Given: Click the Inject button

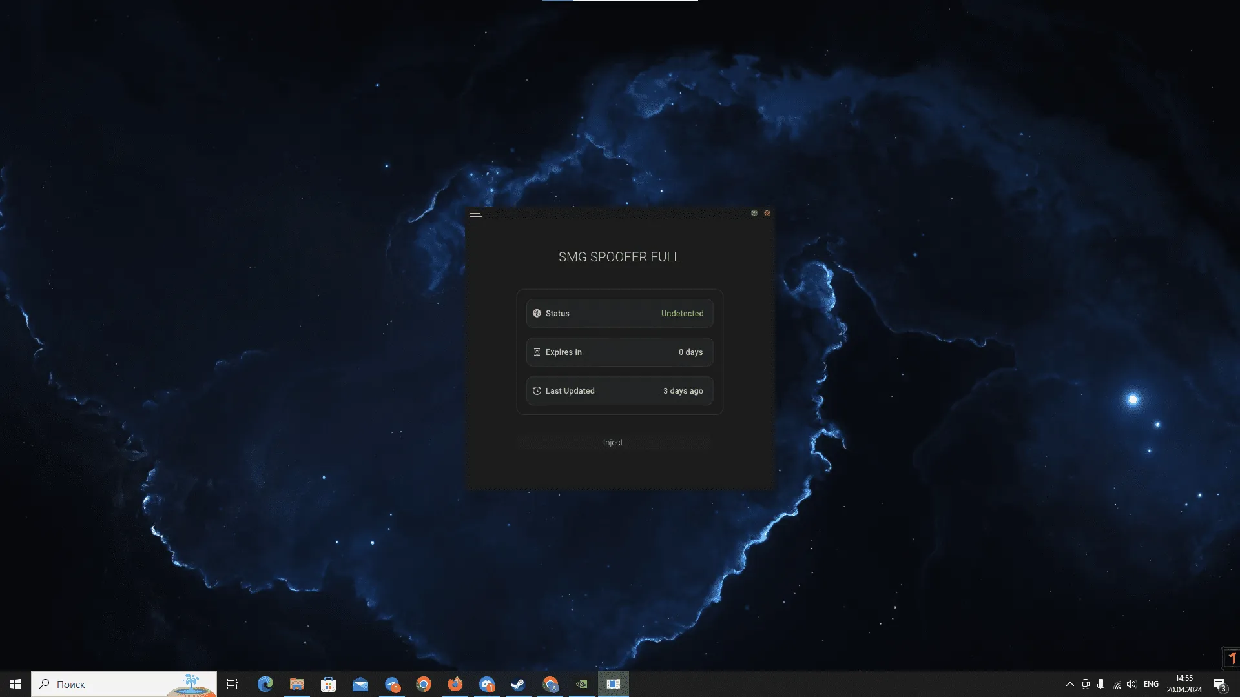Looking at the screenshot, I should pos(613,443).
